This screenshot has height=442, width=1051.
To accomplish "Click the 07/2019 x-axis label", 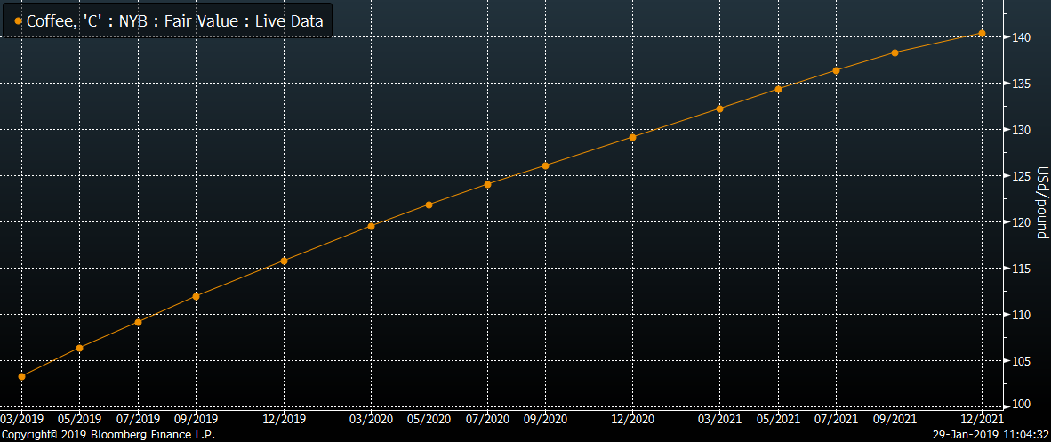I will point(138,419).
